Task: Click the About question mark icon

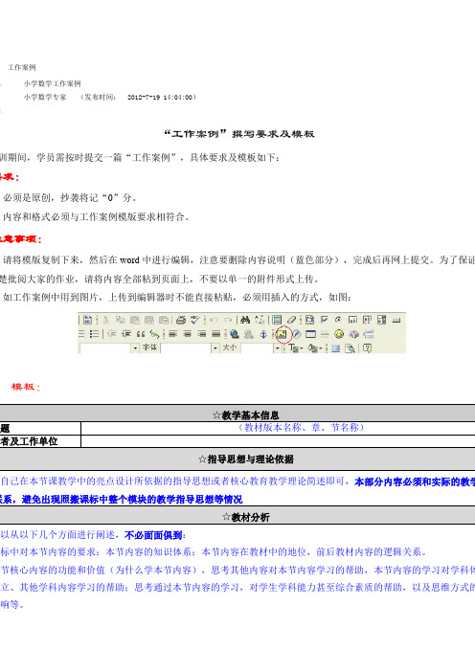Action: click(367, 348)
